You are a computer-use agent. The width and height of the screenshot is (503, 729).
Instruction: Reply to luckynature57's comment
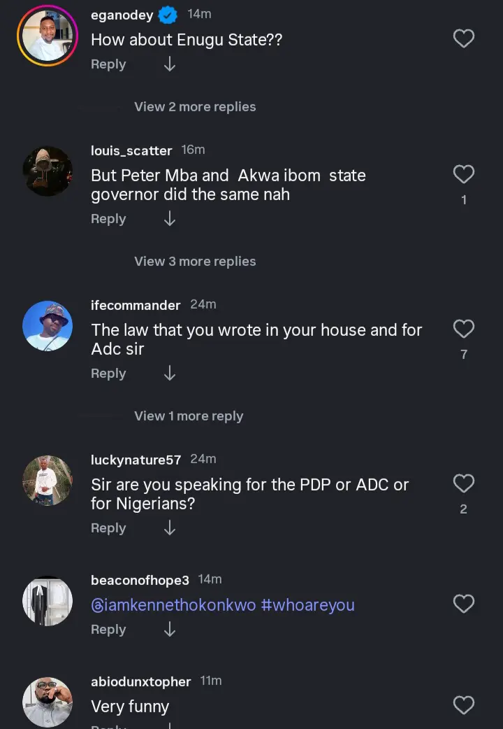[x=108, y=528]
